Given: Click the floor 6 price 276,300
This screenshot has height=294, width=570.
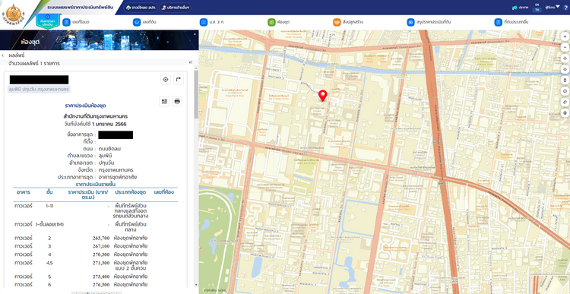Looking at the screenshot, I should (x=101, y=285).
